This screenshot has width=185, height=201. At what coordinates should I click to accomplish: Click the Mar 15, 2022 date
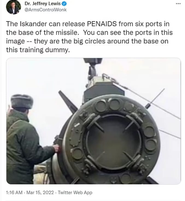pos(40,193)
